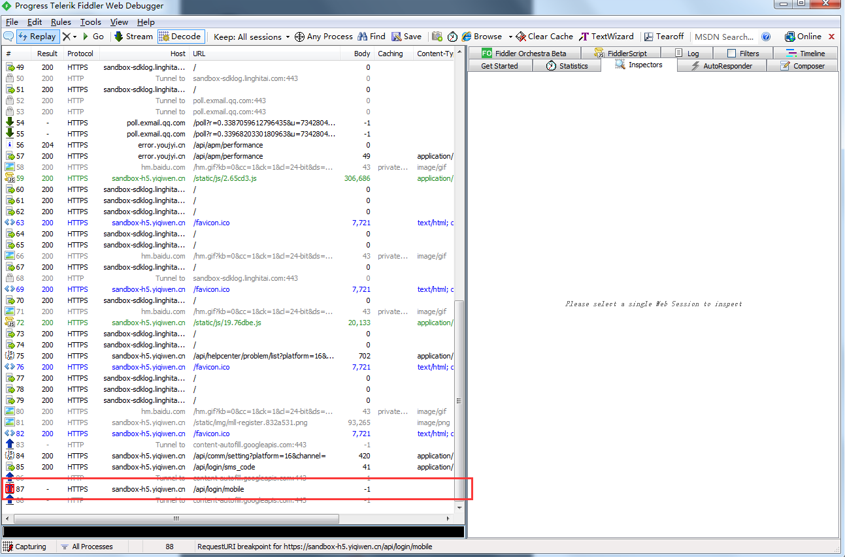This screenshot has height=557, width=845.
Task: Click the Go button to resume
Action: click(x=93, y=37)
